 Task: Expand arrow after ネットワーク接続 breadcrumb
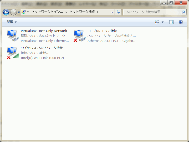point(98,12)
